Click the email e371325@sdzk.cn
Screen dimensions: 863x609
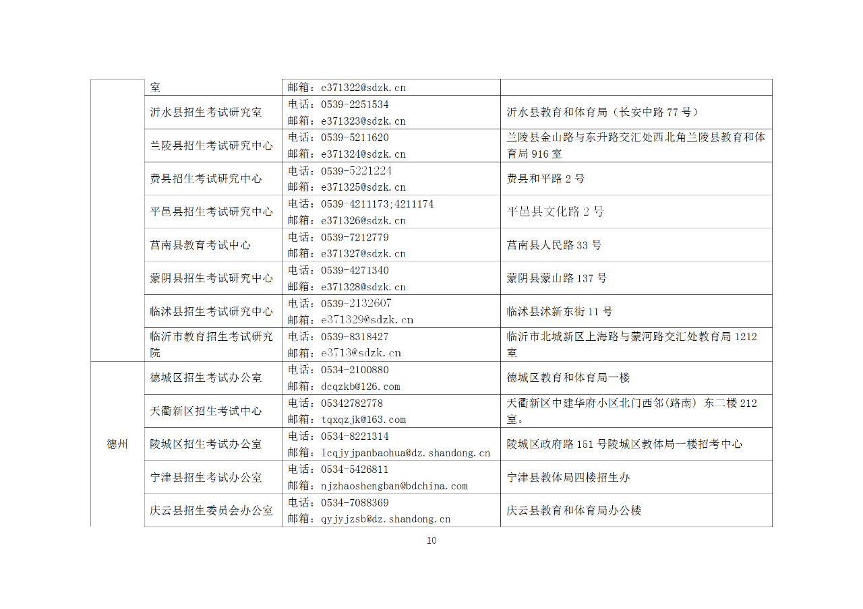[363, 187]
